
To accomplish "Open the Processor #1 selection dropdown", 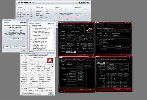I will pos(71,52).
